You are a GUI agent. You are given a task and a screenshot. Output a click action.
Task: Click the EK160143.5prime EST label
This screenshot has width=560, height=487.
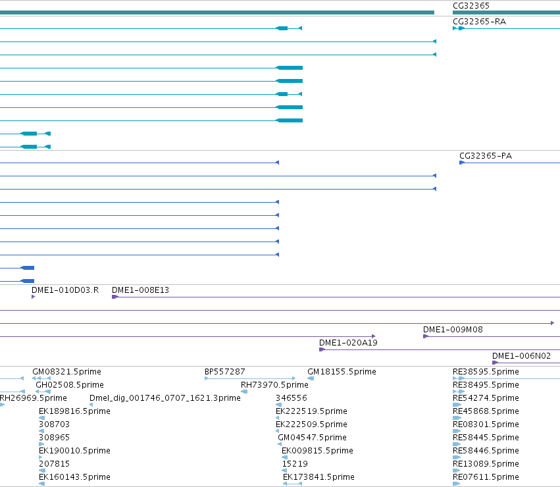pos(74,477)
